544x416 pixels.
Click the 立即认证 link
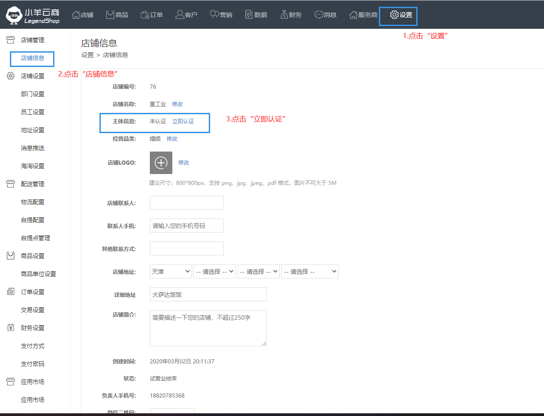tap(183, 121)
